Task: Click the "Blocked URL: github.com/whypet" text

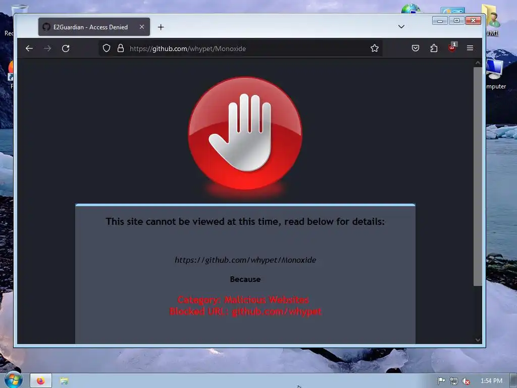Action: 245,311
